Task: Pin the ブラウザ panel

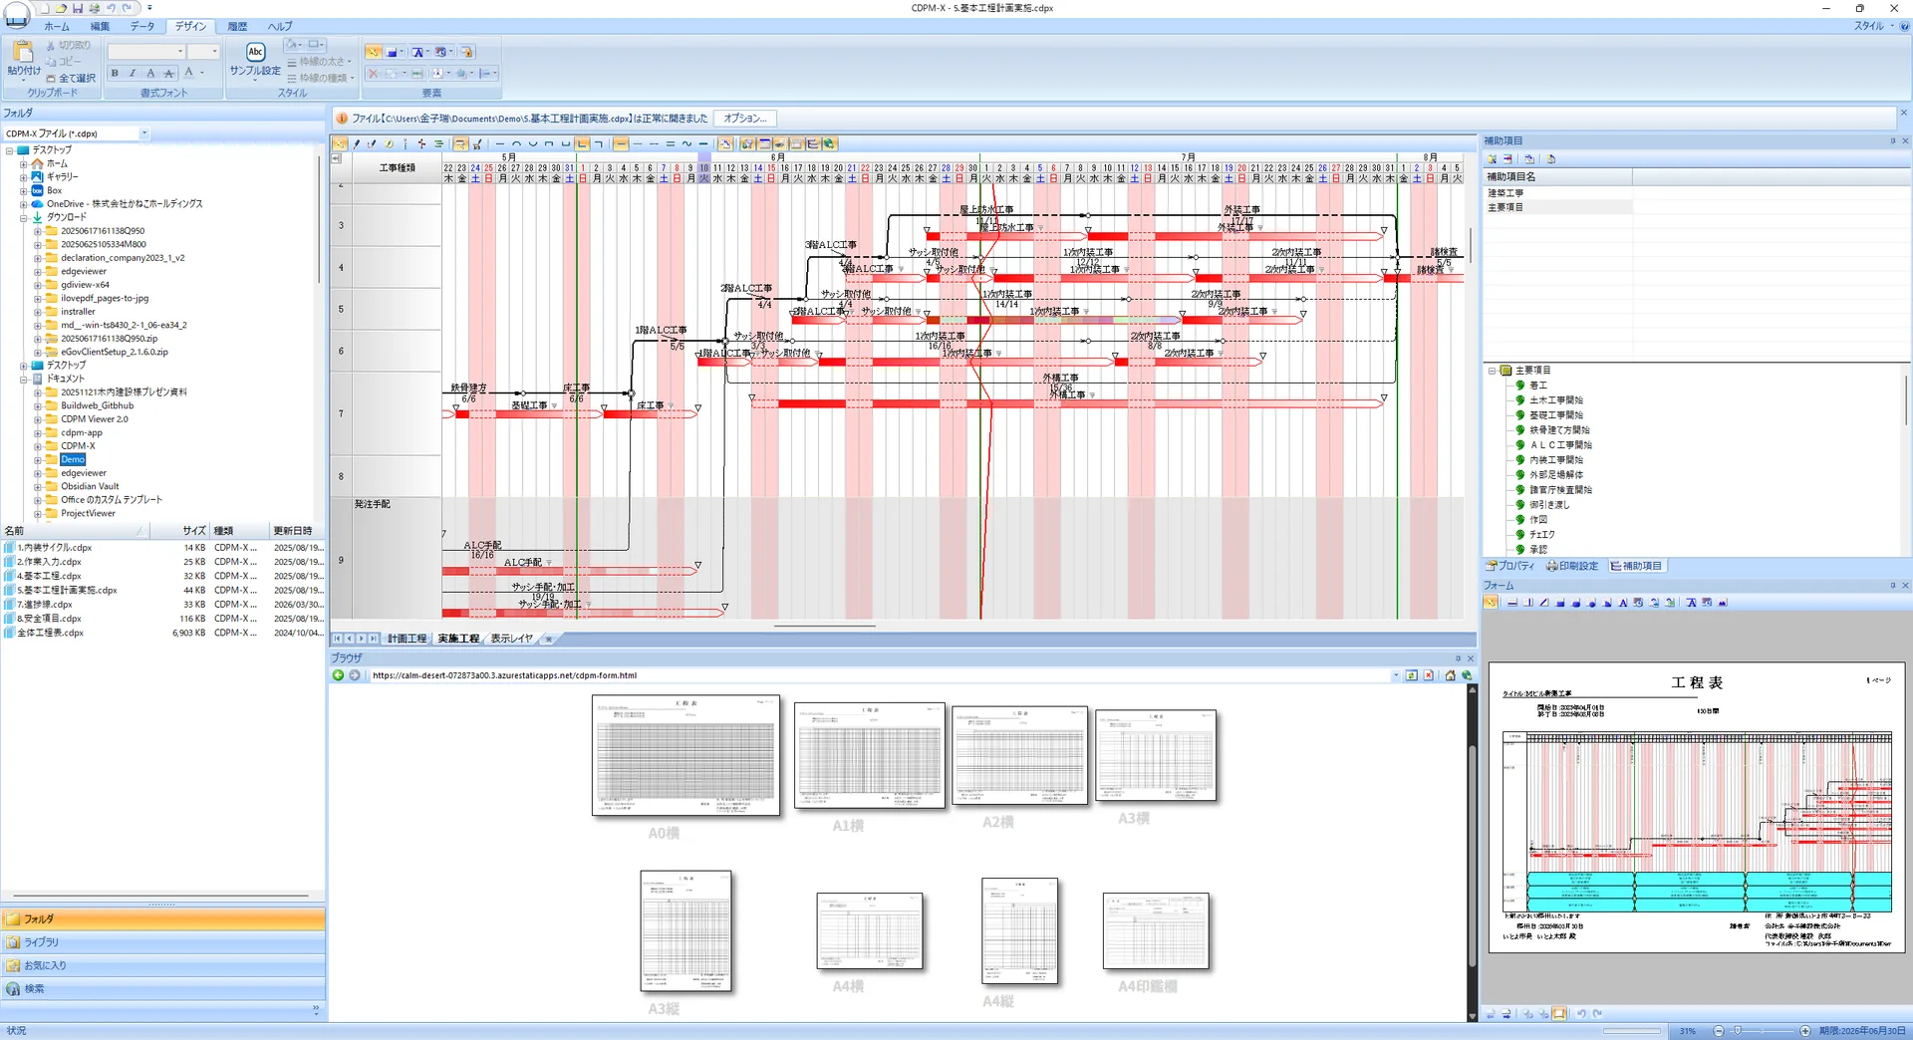Action: tap(1458, 658)
